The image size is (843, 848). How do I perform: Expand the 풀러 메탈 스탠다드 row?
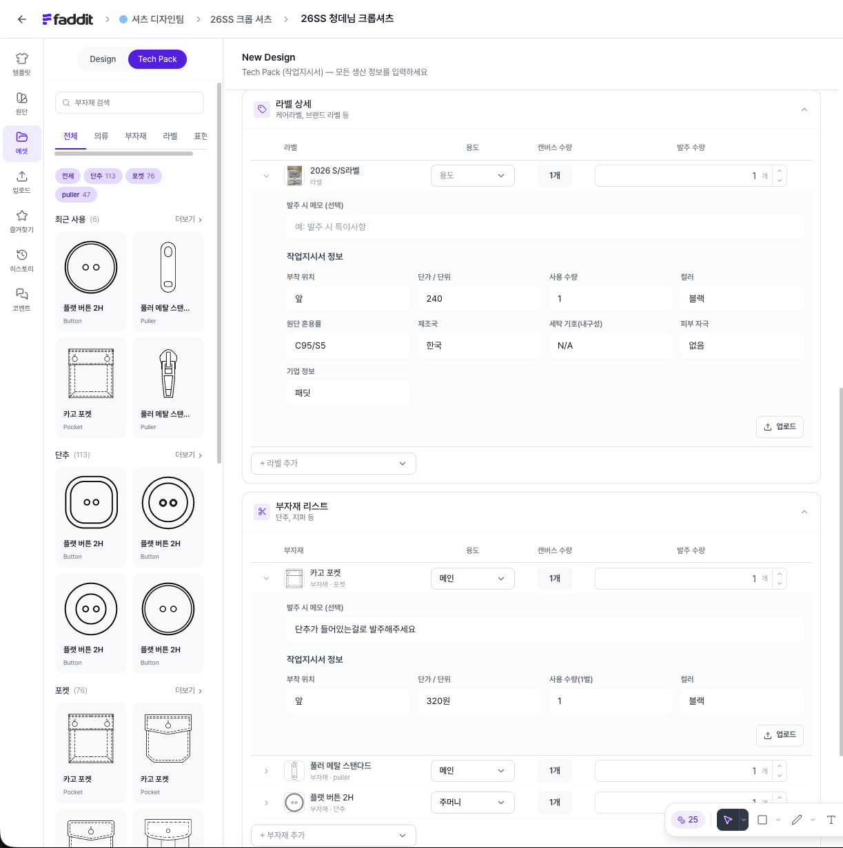click(x=266, y=771)
